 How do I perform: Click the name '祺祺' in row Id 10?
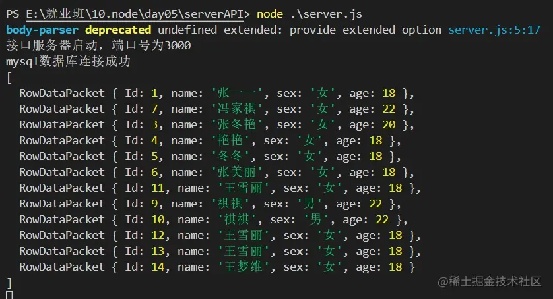(237, 220)
